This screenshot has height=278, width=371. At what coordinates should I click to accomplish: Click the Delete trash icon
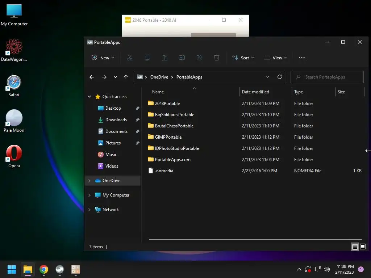217,58
